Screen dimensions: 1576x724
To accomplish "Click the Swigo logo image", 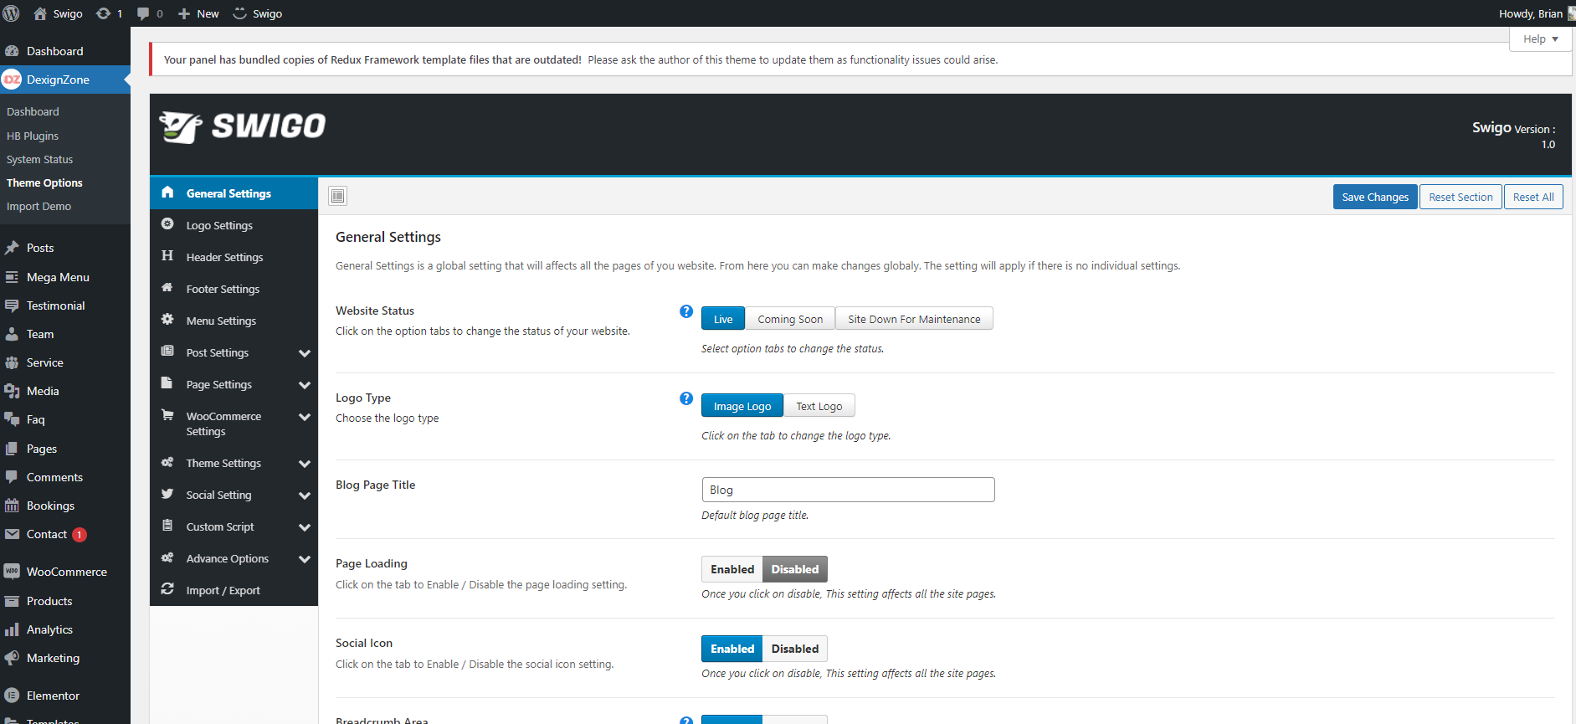I will coord(243,126).
